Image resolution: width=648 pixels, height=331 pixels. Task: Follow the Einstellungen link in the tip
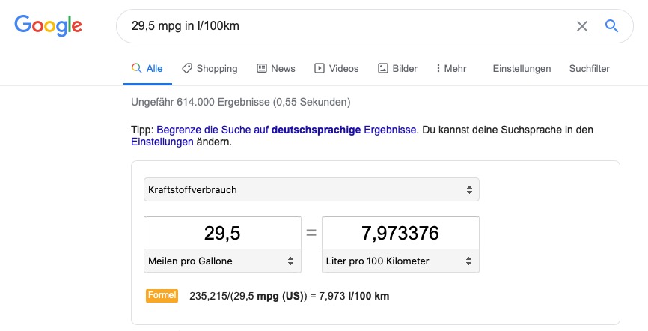click(162, 142)
